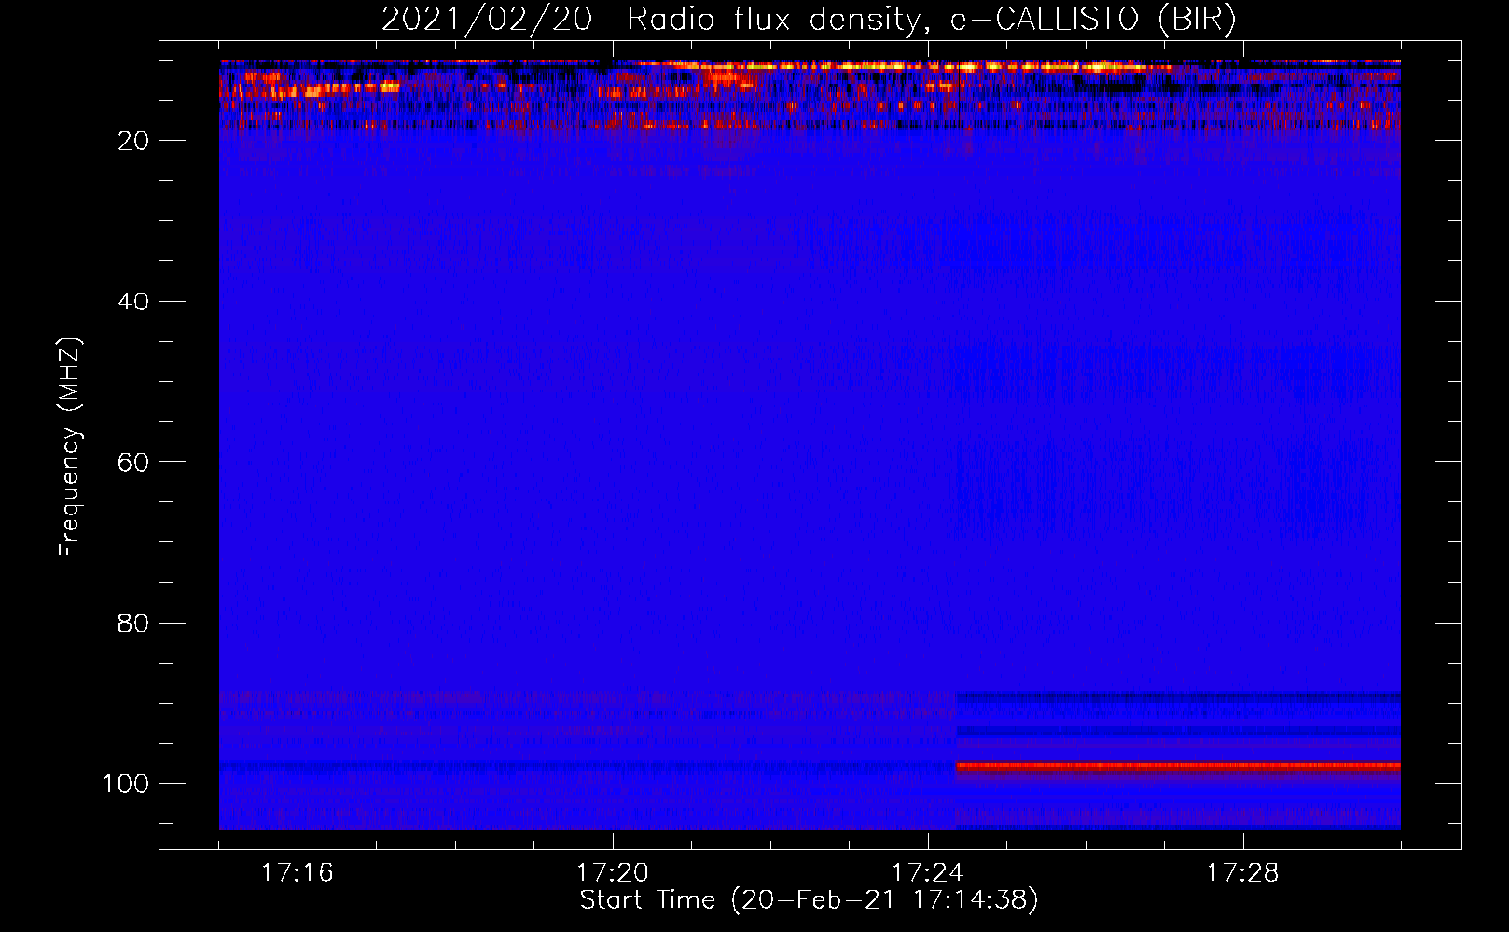Click the '17:20' time tick label
This screenshot has width=1509, height=932.
pyautogui.click(x=613, y=873)
